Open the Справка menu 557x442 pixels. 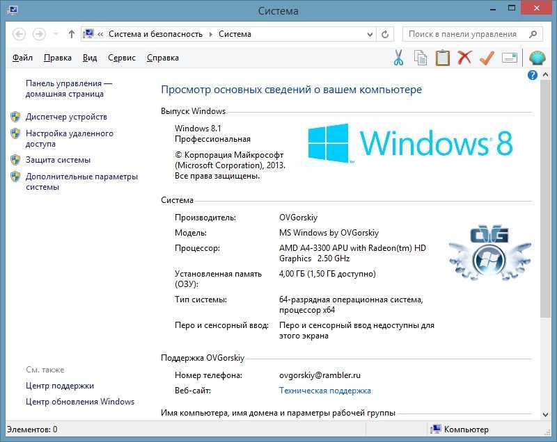pos(163,58)
